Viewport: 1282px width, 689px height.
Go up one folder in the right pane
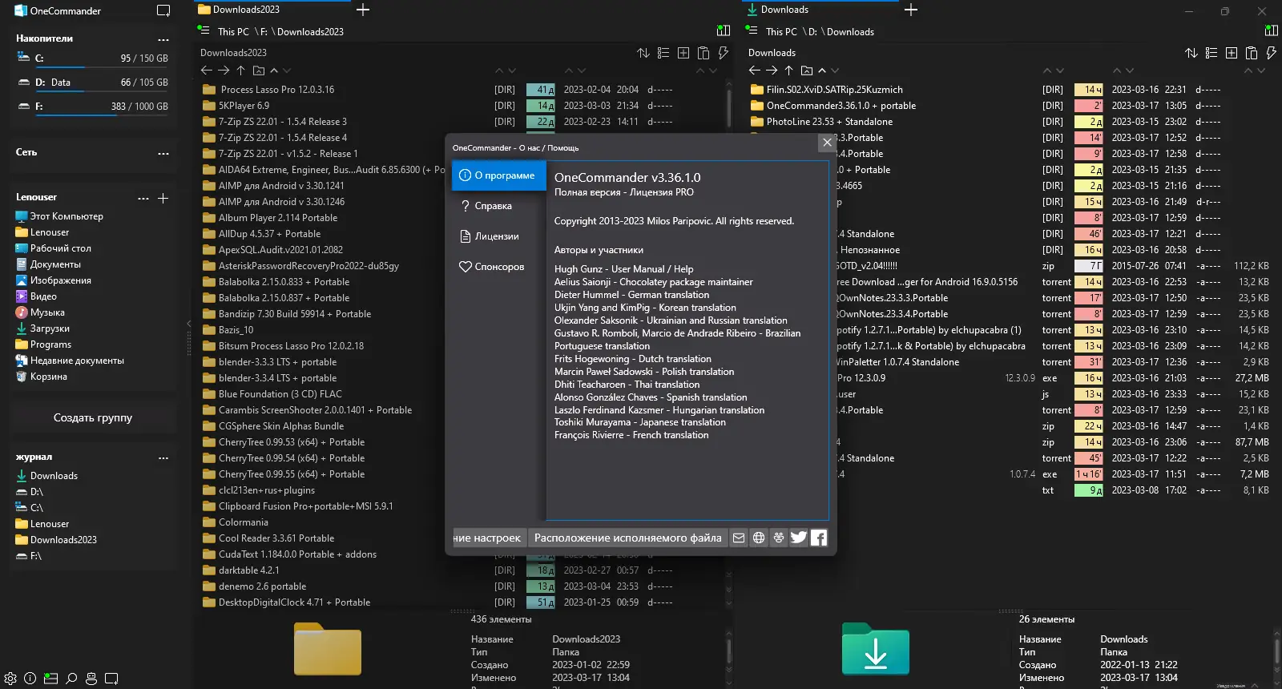point(788,71)
